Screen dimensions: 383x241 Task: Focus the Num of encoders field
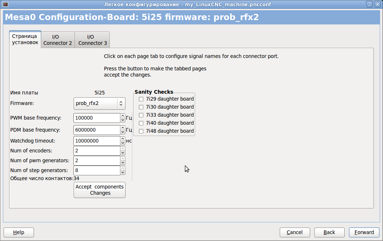coord(97,151)
